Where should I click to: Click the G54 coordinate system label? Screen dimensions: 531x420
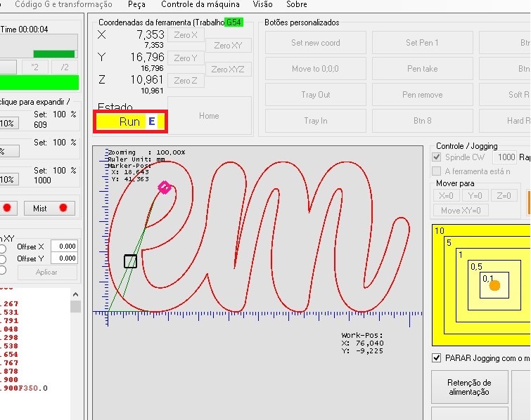(x=233, y=22)
